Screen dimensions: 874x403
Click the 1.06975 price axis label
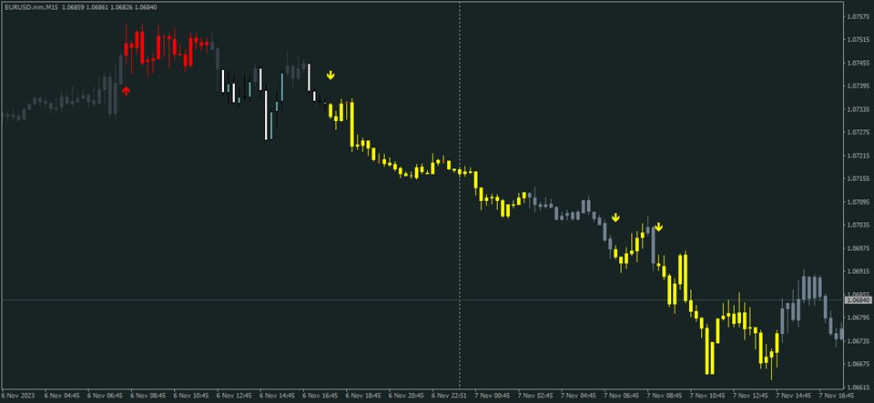(859, 248)
